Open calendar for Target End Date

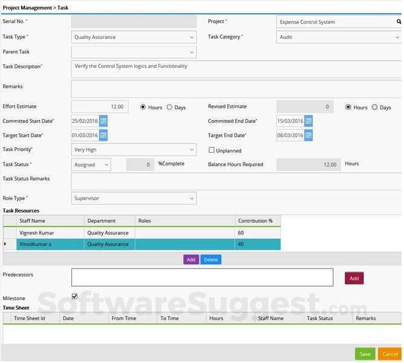click(308, 135)
